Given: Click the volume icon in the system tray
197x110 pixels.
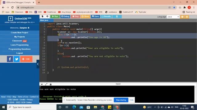Looking at the screenshot, I should click(x=172, y=107).
